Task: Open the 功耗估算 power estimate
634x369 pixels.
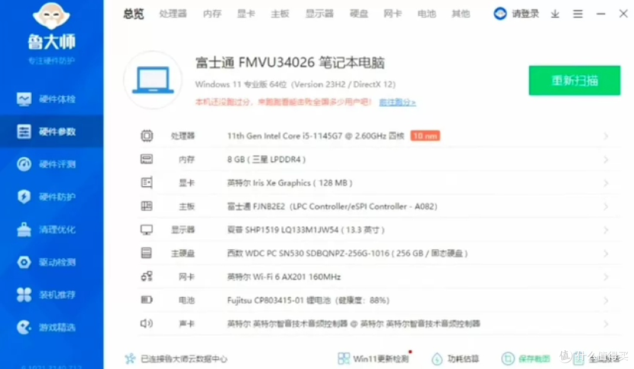Action: pos(456,358)
